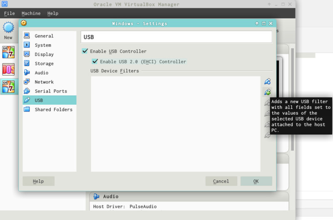The image size is (333, 220).
Task: Select the USB settings page
Action: (50, 100)
